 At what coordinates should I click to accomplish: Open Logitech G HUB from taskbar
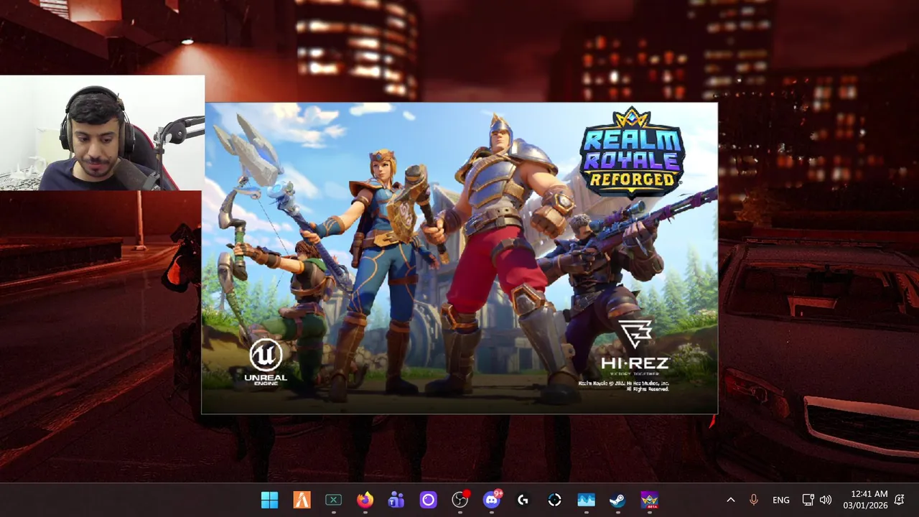(x=523, y=500)
